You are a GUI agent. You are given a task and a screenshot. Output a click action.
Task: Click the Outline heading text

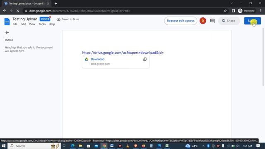(x=9, y=40)
